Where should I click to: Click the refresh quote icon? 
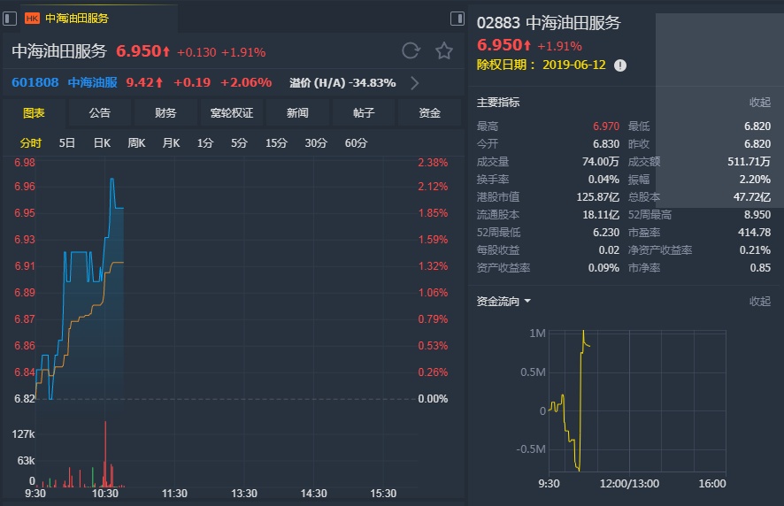[x=411, y=50]
